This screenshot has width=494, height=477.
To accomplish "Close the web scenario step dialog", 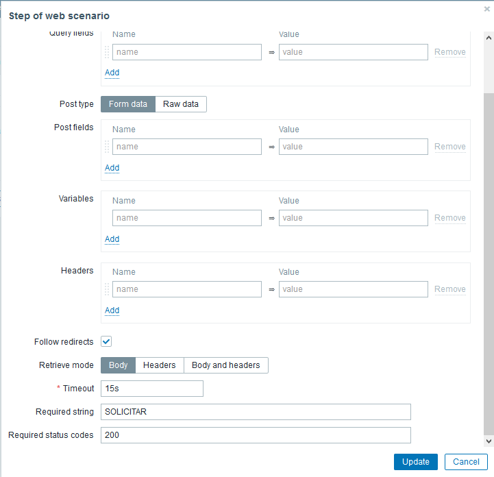I will [x=486, y=9].
